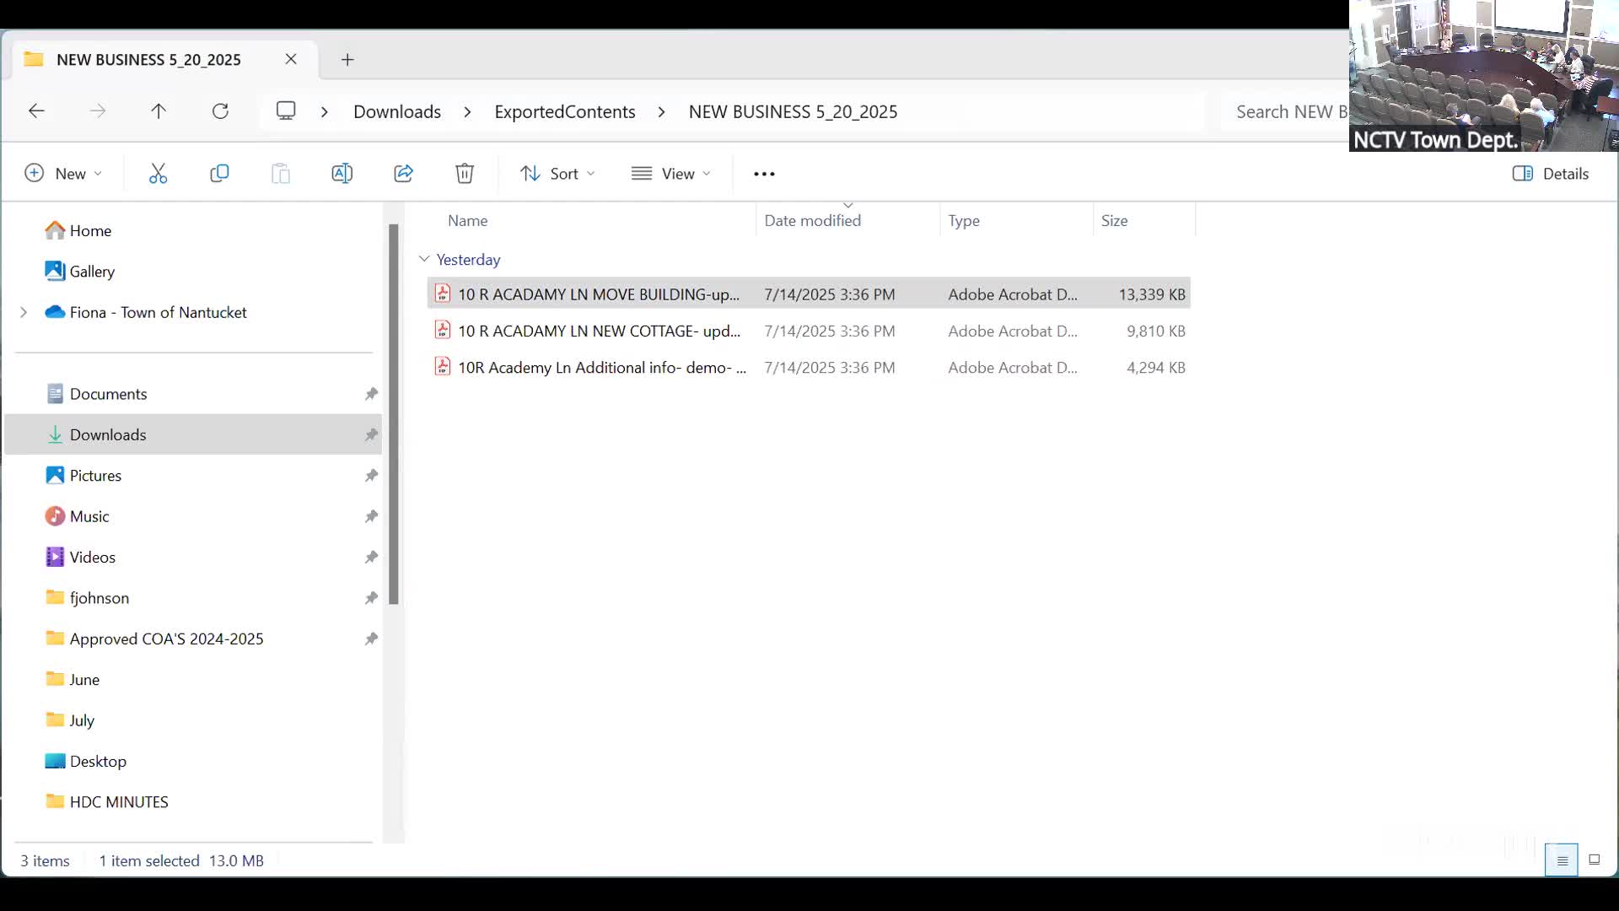
Task: Click ExportedContents in breadcrumb path
Action: pyautogui.click(x=564, y=111)
